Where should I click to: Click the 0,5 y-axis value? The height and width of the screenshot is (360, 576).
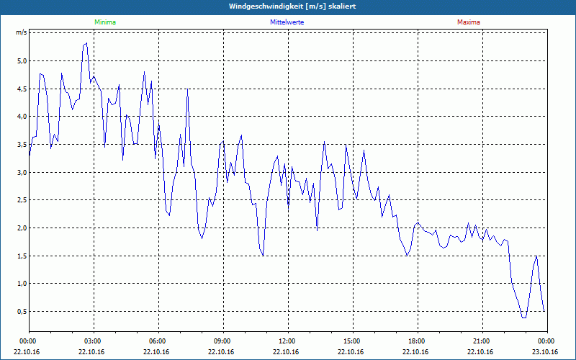point(22,312)
